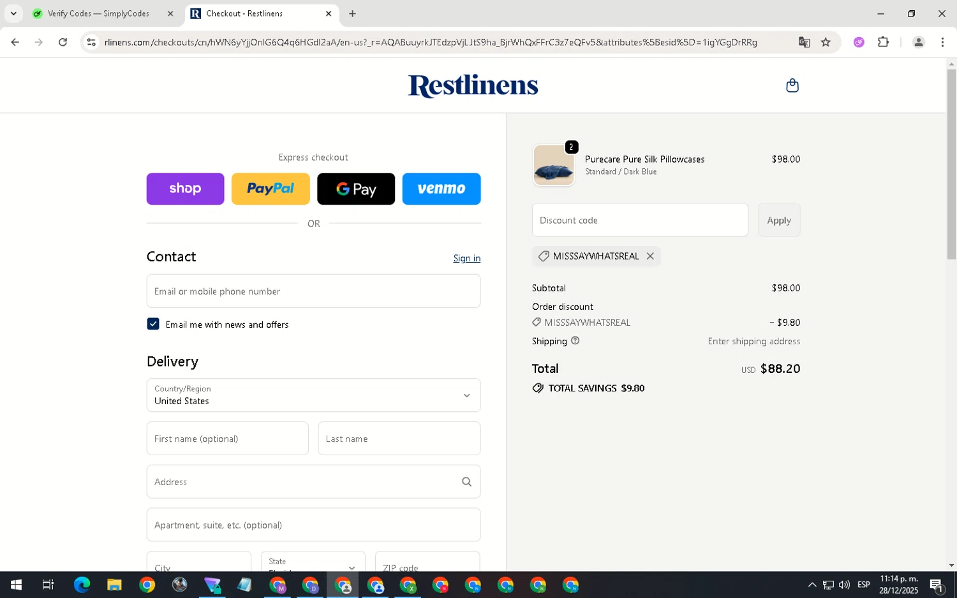Choose Google Pay express checkout

(356, 189)
